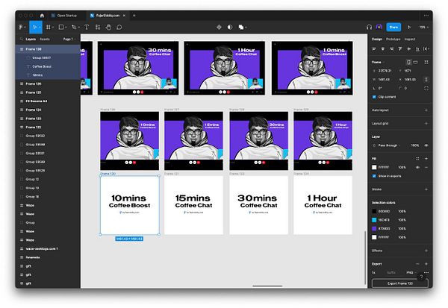Open Distribute spacing dropdown
Viewport: 448px width, 308px height.
click(426, 48)
